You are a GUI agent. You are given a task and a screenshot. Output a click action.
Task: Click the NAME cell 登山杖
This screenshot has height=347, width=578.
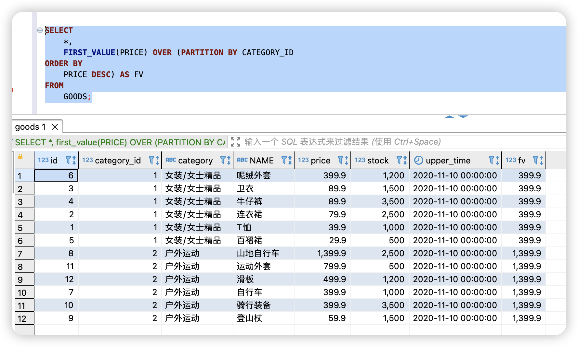[264, 318]
